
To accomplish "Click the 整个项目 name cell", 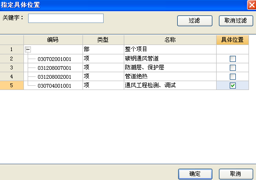I will 170,49.
